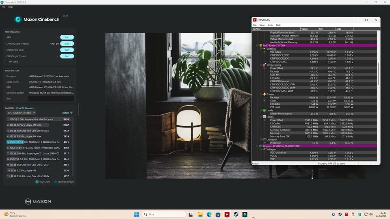Open Cinebench File menu
Viewport: 390px width, 219px height.
[x=3, y=7]
